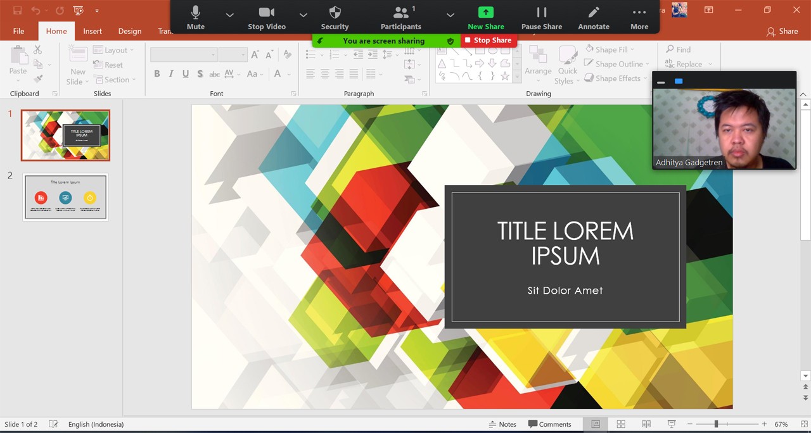Toggle bold formatting
Viewport: 811px width, 433px height.
[156, 73]
